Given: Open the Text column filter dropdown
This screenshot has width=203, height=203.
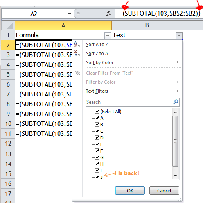Looking at the screenshot, I should 179,36.
